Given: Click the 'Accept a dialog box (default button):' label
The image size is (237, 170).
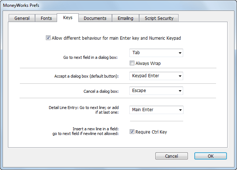Looking at the screenshot, I should [86, 76].
